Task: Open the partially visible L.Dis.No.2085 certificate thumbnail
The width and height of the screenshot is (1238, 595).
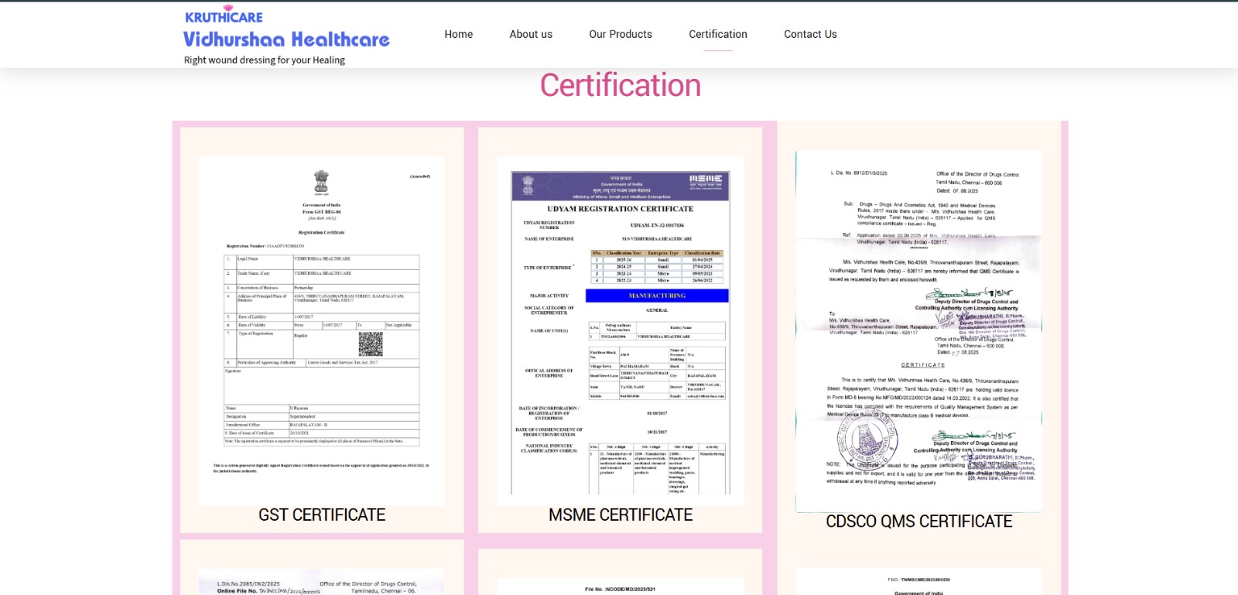Action: 321,583
